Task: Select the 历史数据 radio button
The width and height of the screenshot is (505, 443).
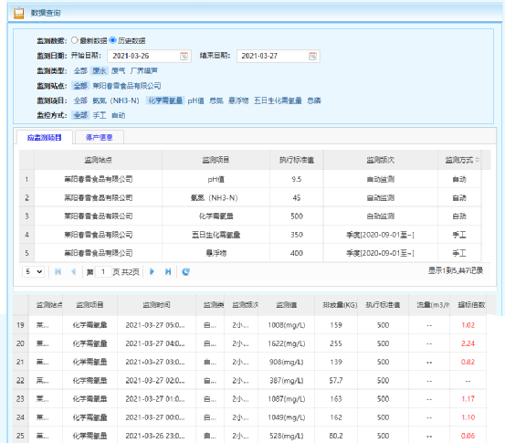Action: coord(112,40)
